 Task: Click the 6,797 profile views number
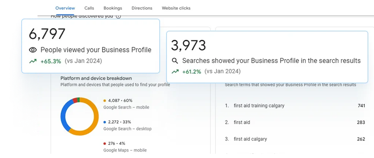pyautogui.click(x=47, y=34)
